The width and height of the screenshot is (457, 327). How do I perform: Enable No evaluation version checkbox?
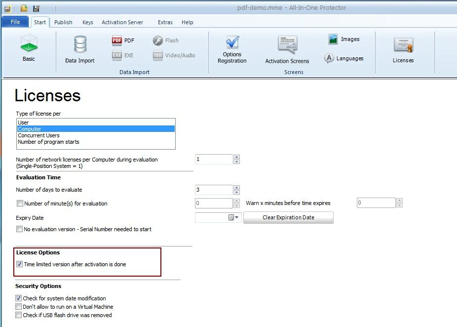tap(20, 229)
